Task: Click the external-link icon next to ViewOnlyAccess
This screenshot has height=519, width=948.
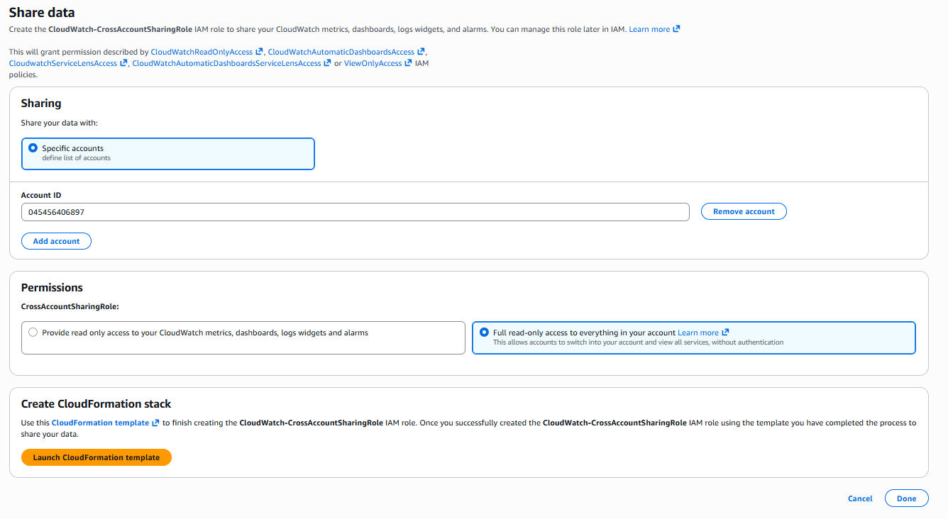Action: (408, 63)
